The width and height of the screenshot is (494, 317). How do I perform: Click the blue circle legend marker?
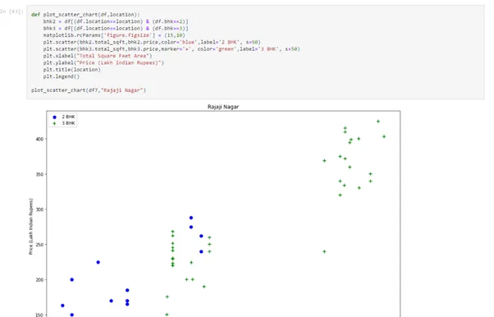pos(54,117)
